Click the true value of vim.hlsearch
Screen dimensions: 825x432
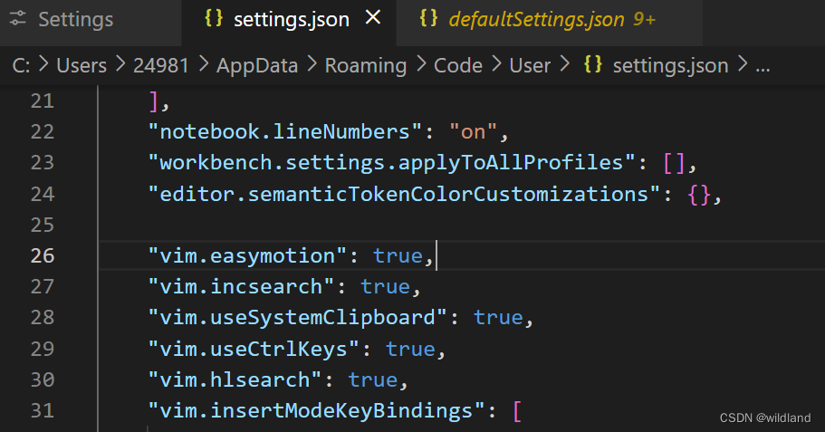coord(372,379)
